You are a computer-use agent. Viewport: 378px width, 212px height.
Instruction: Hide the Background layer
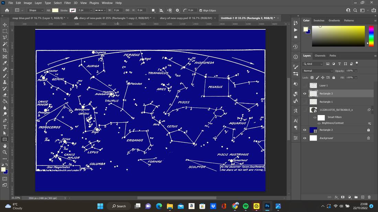pyautogui.click(x=305, y=138)
